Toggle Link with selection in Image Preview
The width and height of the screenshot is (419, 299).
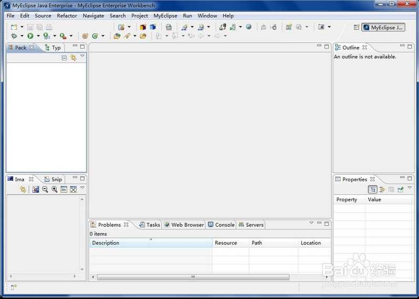(x=23, y=189)
